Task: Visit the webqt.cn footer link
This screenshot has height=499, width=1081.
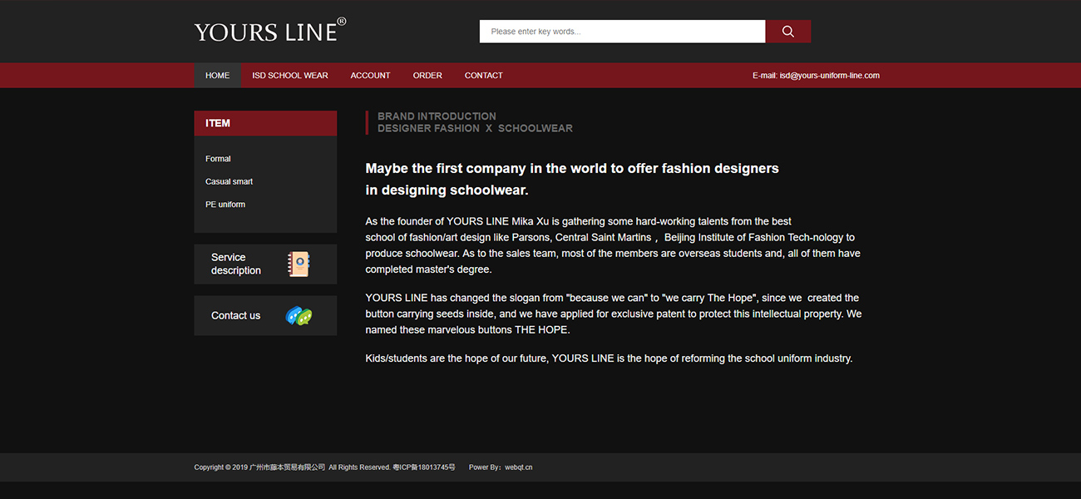Action: tap(518, 467)
